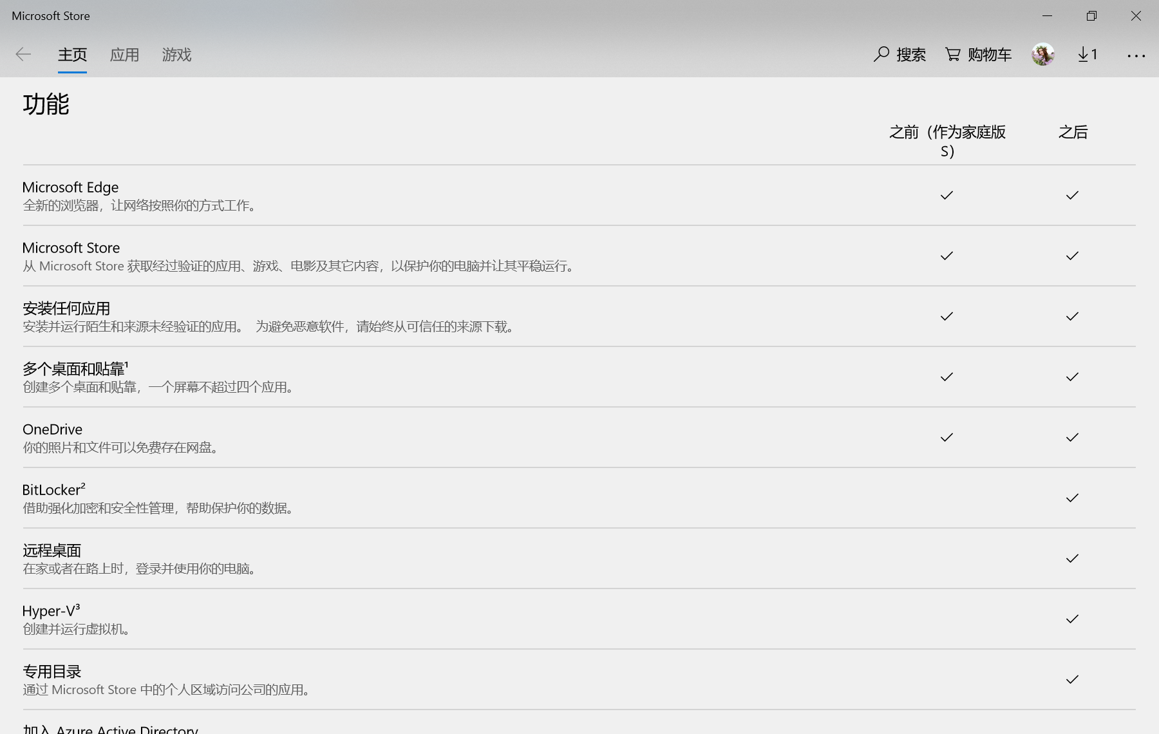The width and height of the screenshot is (1159, 734).
Task: Click Microsoft Store row description text
Action: click(300, 266)
